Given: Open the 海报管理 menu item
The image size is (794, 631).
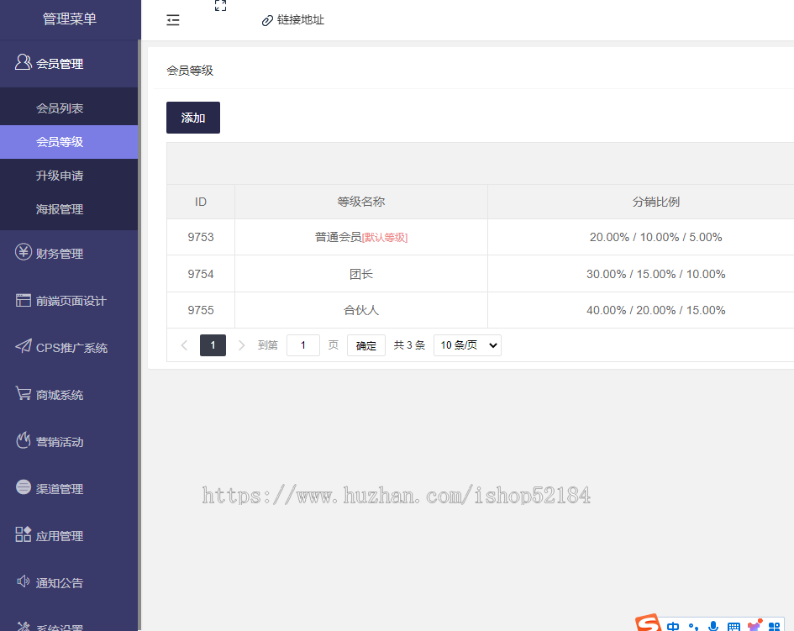Looking at the screenshot, I should tap(69, 209).
